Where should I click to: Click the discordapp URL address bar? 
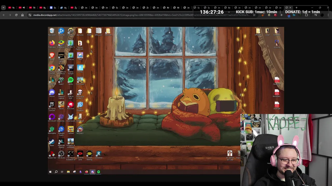141,15
